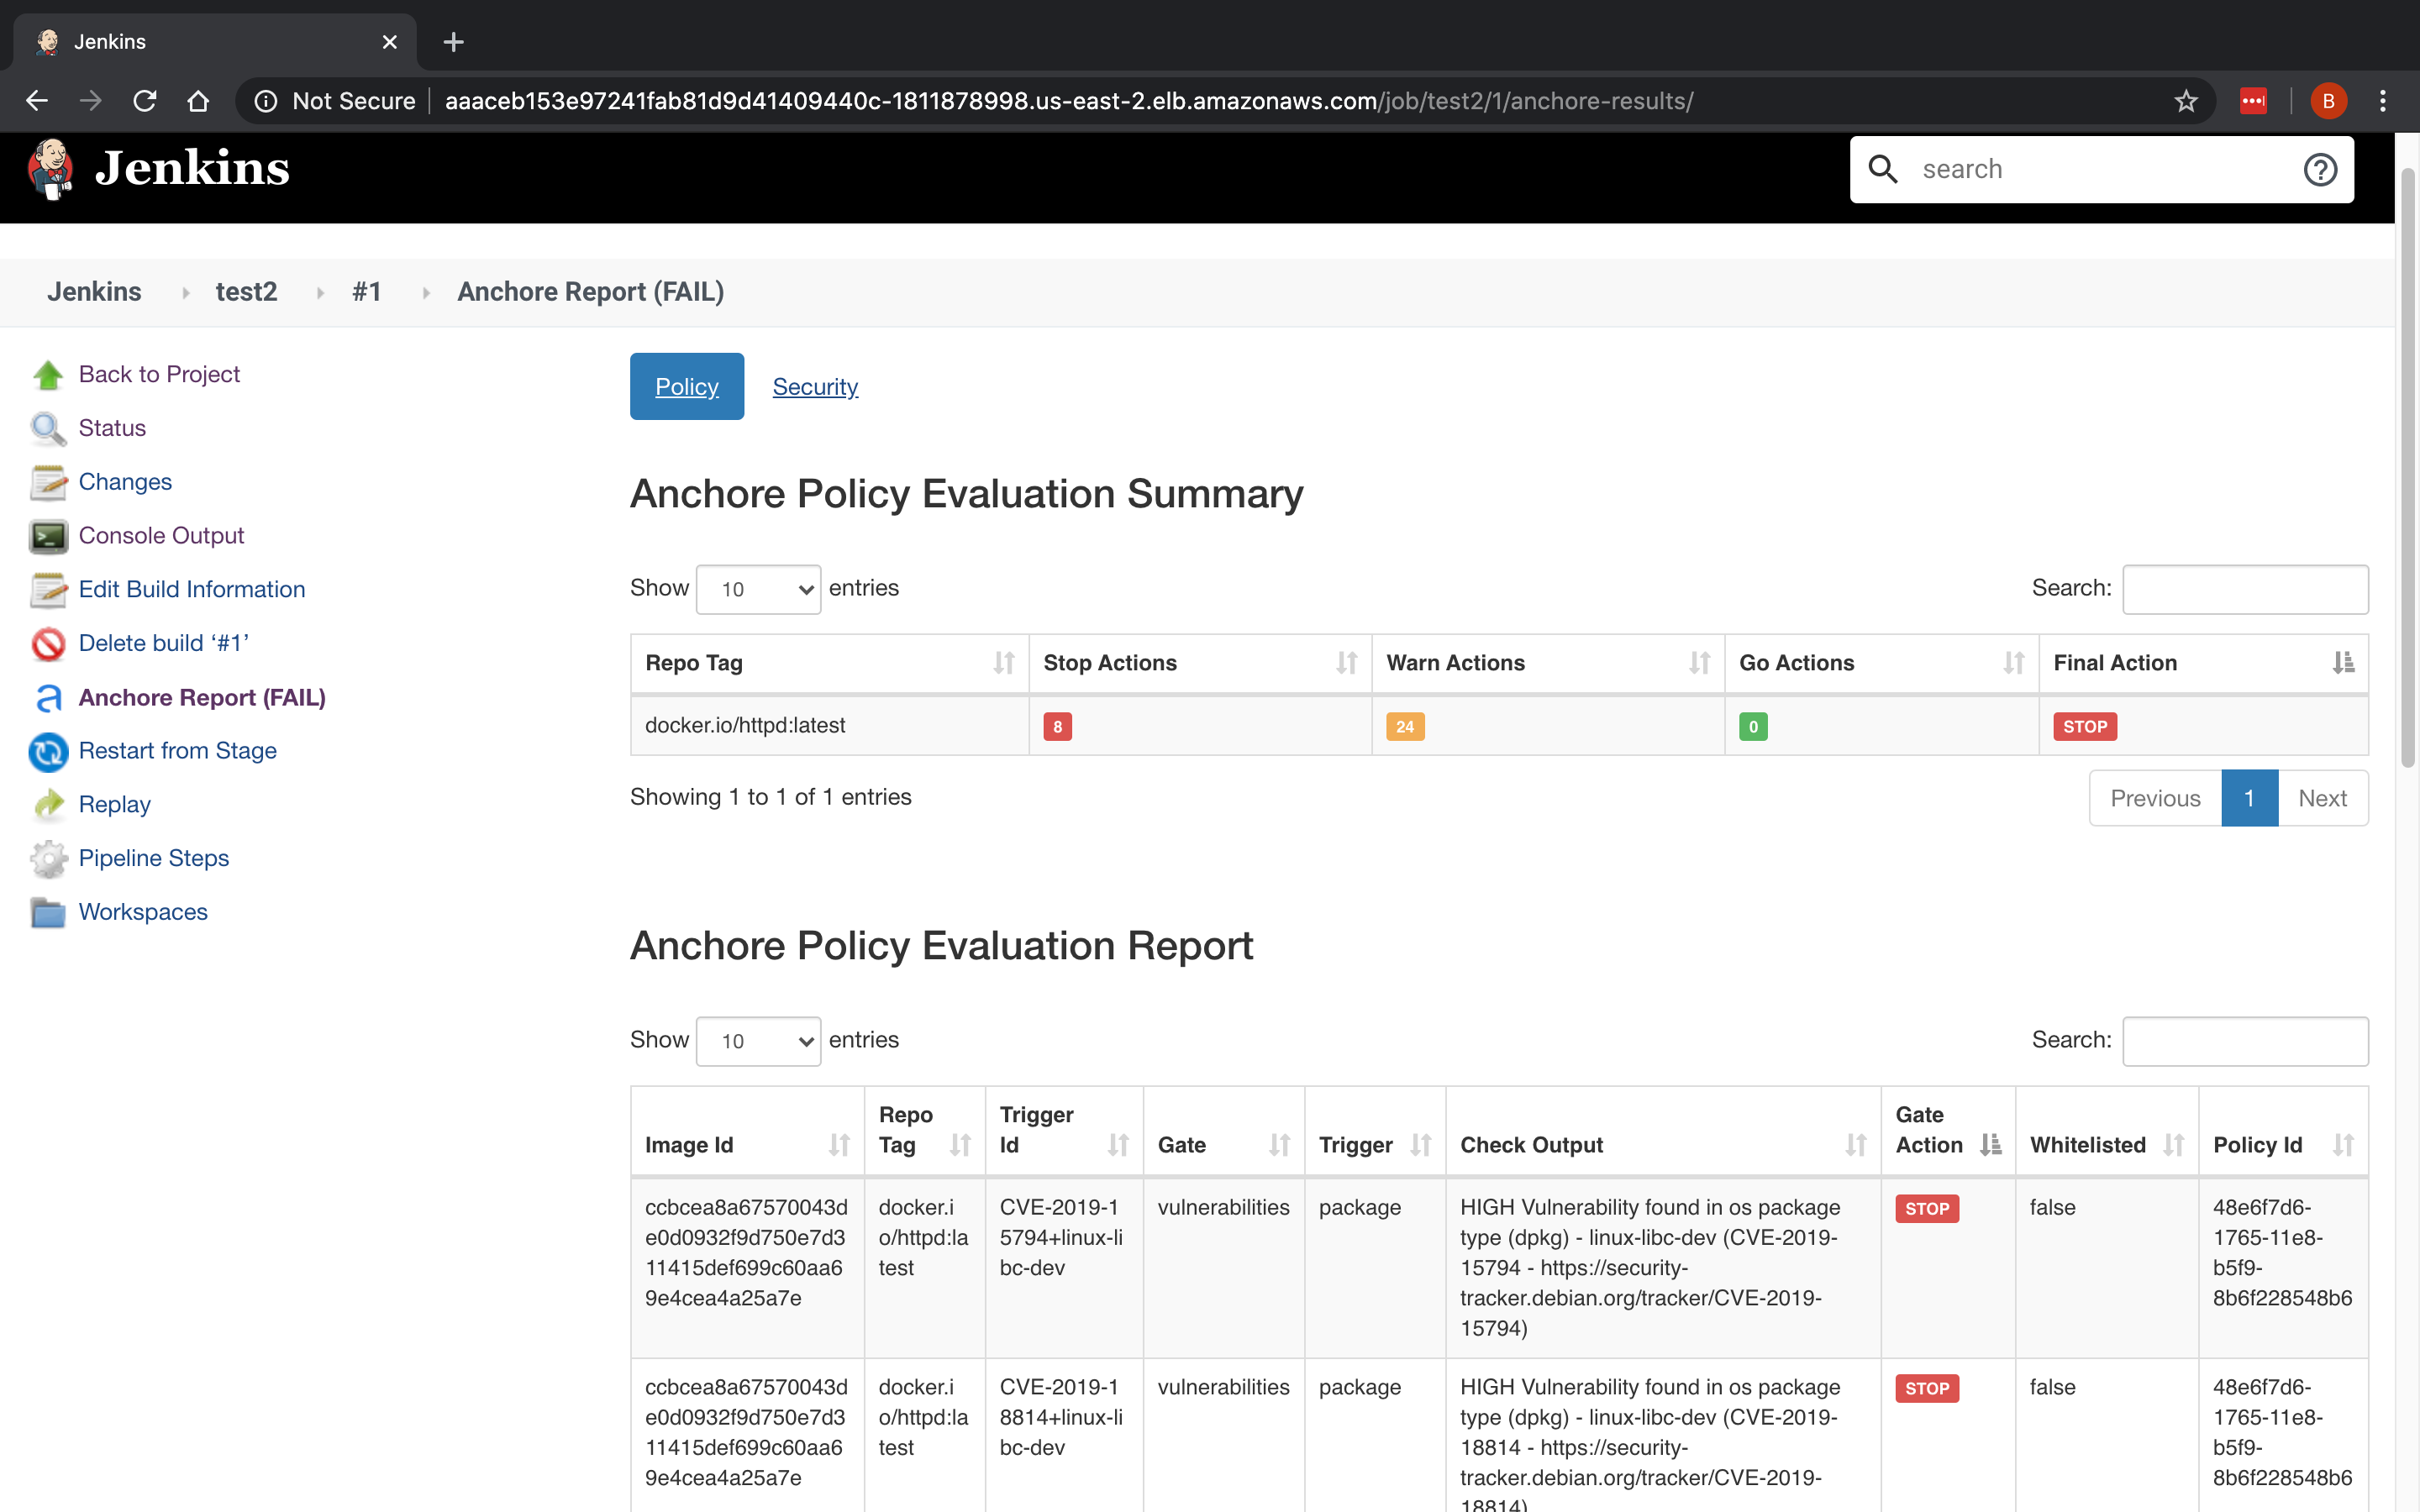View Not Secure site information icon
The height and width of the screenshot is (1512, 2420).
(265, 101)
